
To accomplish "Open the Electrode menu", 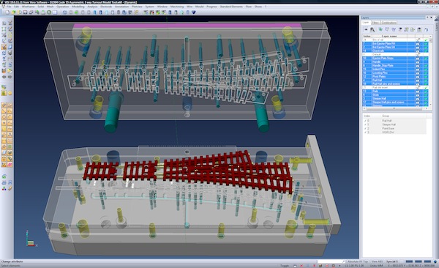I will pos(106,7).
